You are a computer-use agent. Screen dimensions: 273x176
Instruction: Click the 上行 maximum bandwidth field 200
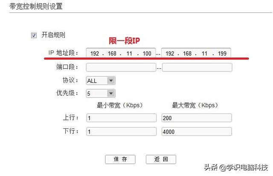point(197,118)
